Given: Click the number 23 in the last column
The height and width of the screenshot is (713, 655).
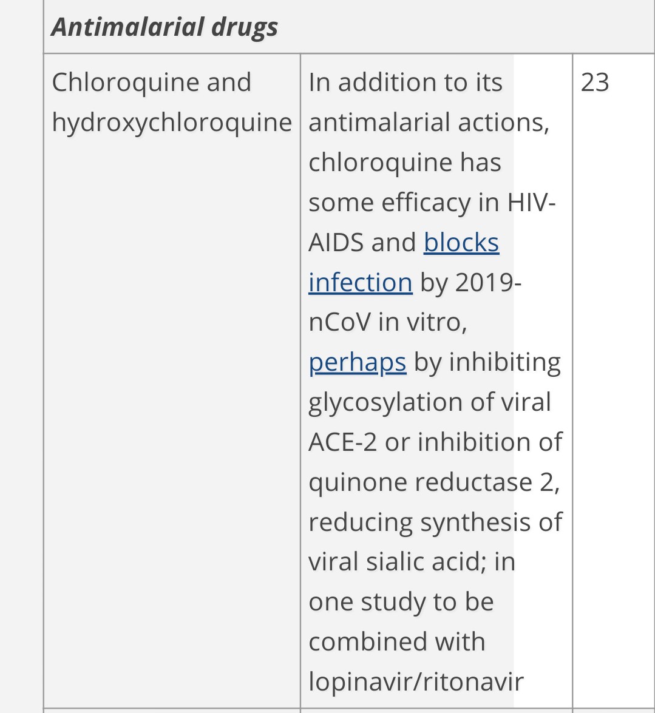Looking at the screenshot, I should point(594,83).
